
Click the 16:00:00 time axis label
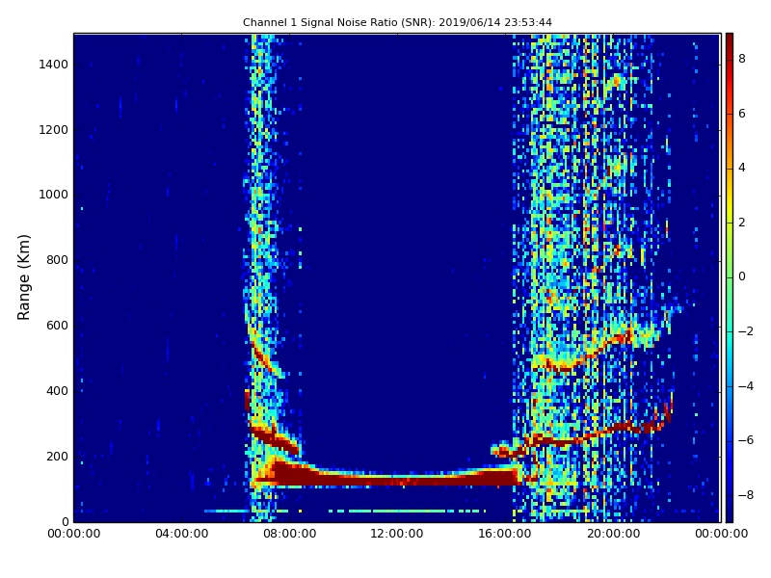coord(505,534)
